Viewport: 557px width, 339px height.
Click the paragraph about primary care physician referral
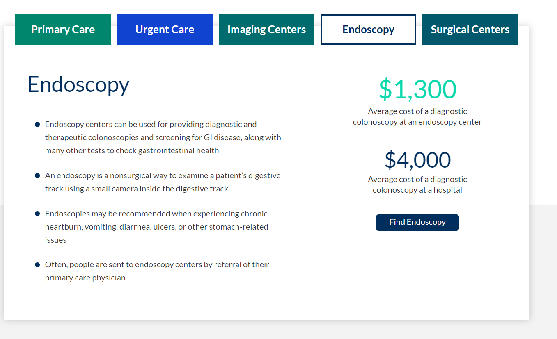(x=157, y=271)
